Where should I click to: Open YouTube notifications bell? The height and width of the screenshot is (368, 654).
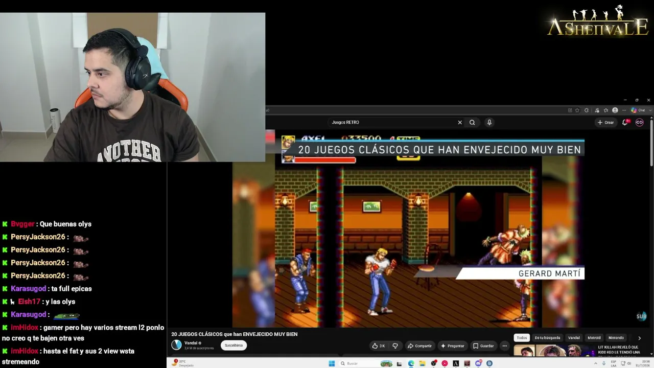coord(625,122)
